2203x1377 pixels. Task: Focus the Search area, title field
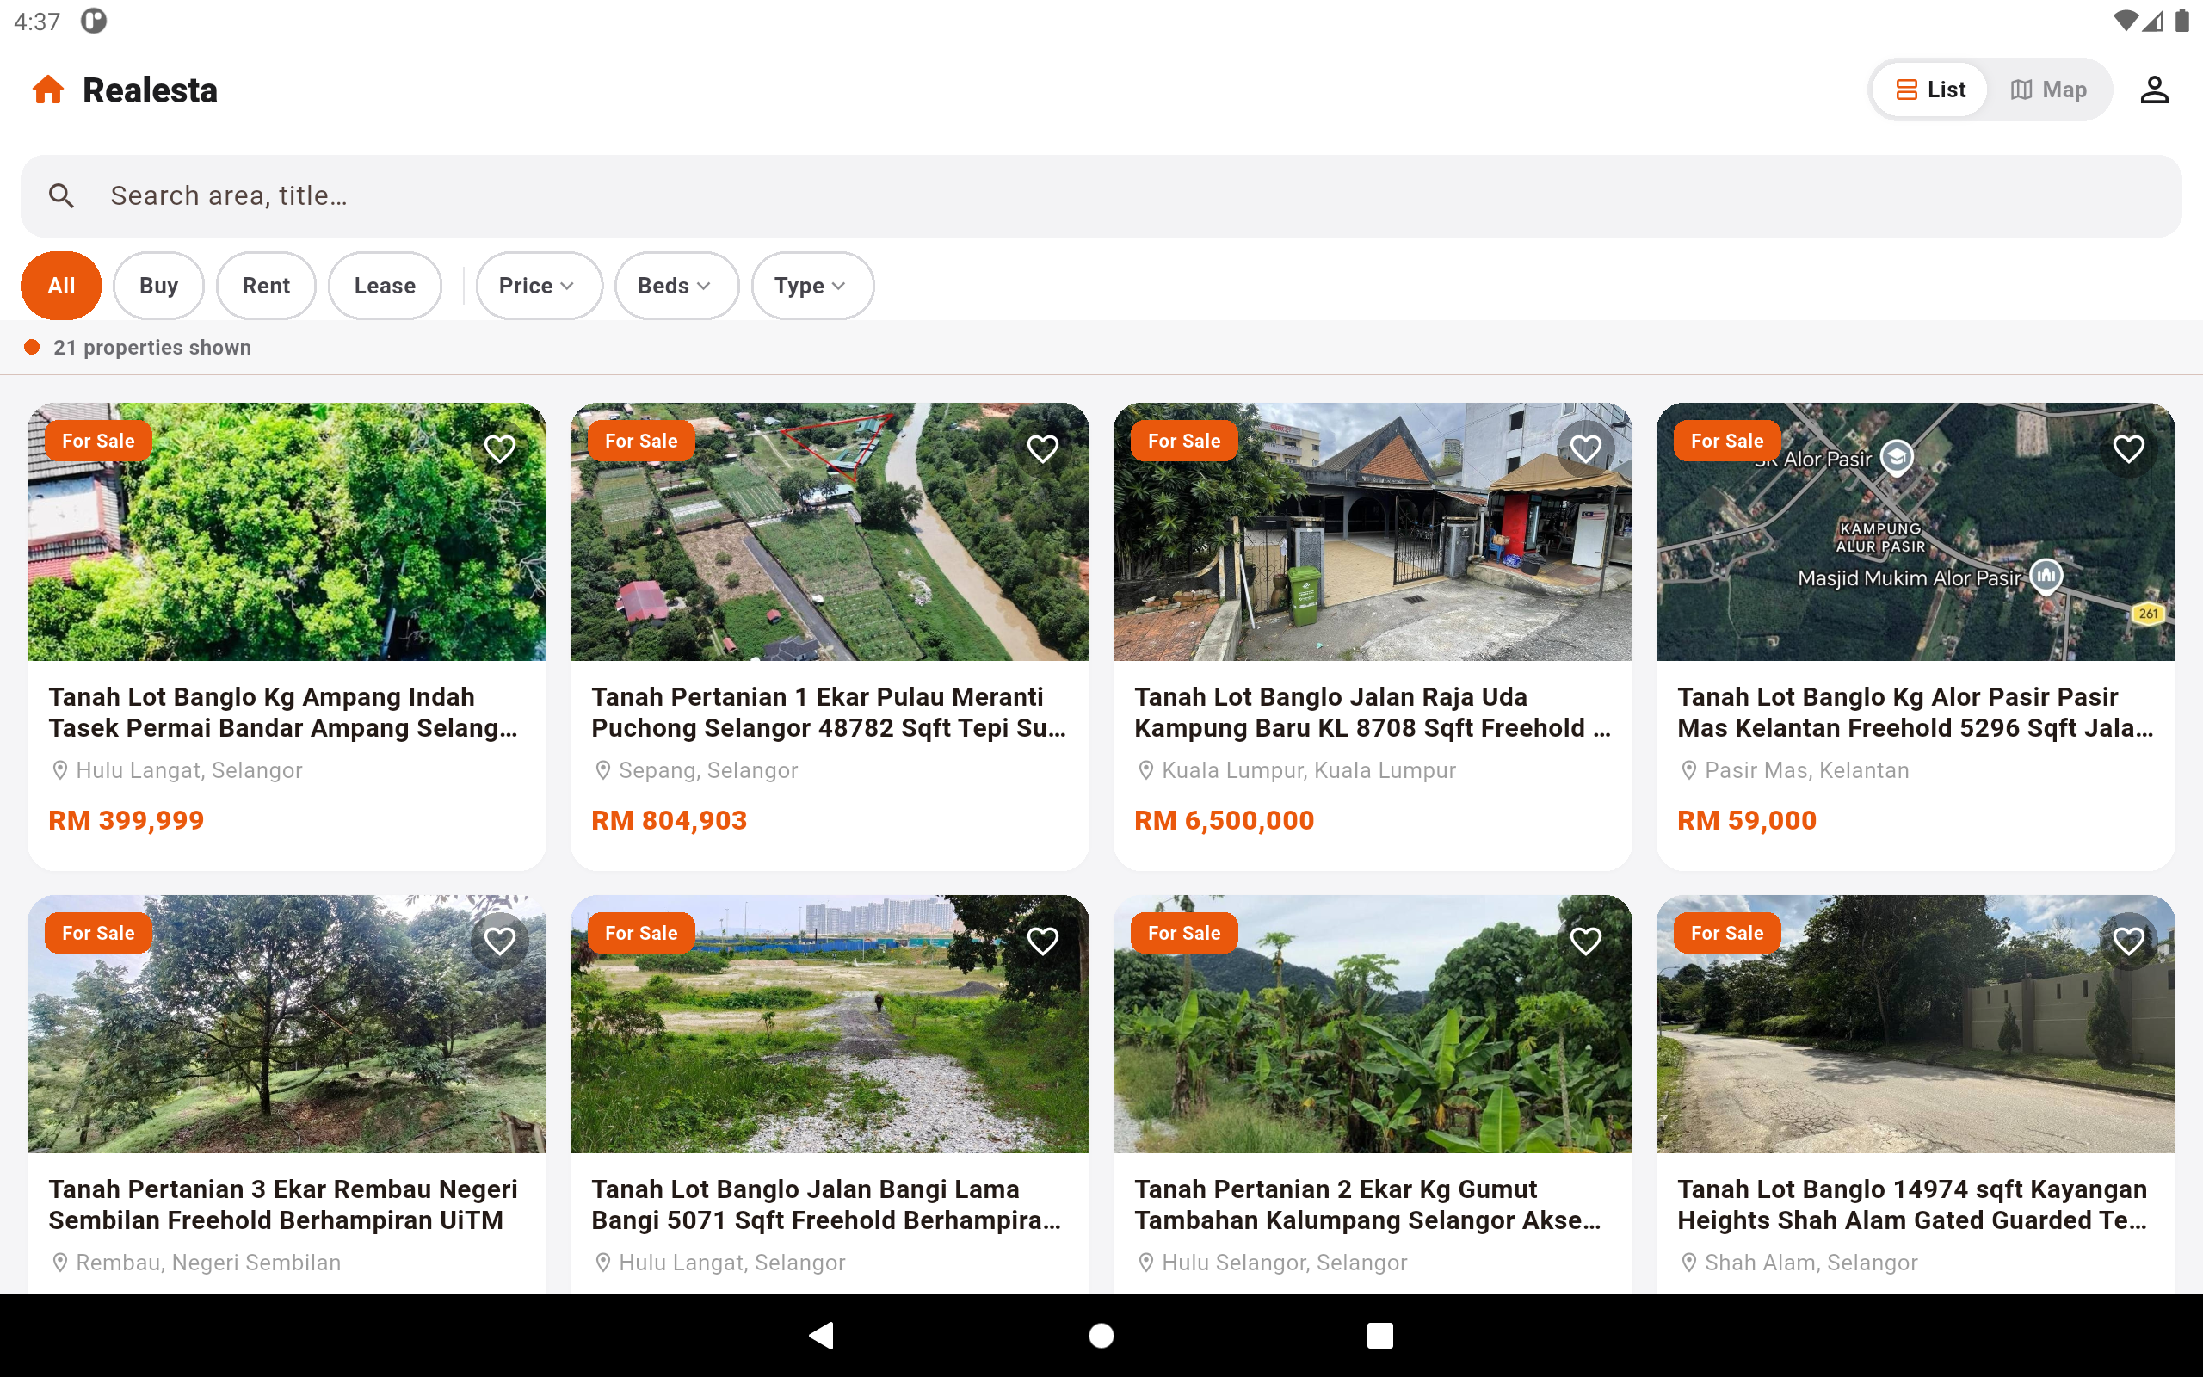pyautogui.click(x=1101, y=196)
